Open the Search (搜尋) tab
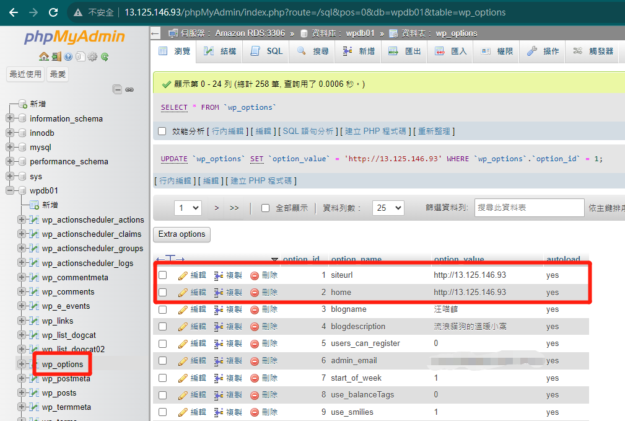 [x=313, y=51]
